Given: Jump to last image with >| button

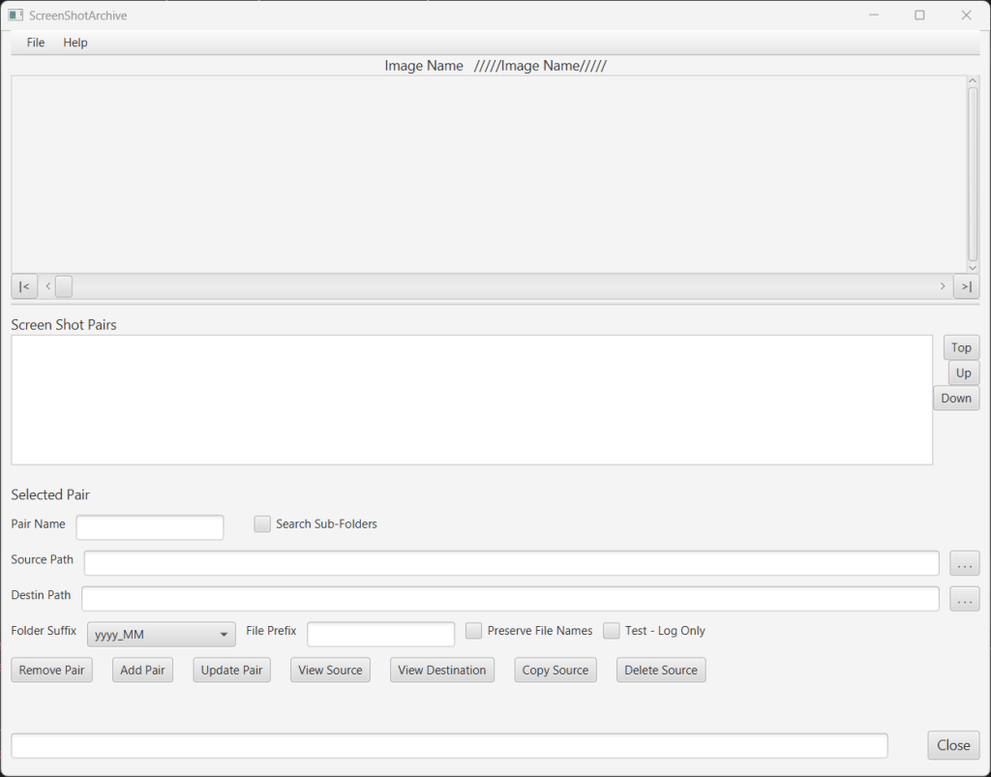Looking at the screenshot, I should point(966,286).
